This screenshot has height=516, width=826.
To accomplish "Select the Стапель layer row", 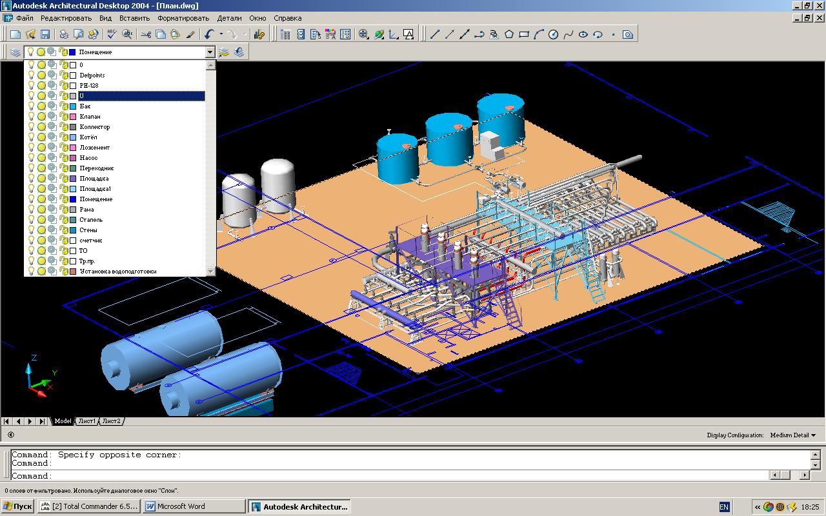I will click(x=115, y=219).
